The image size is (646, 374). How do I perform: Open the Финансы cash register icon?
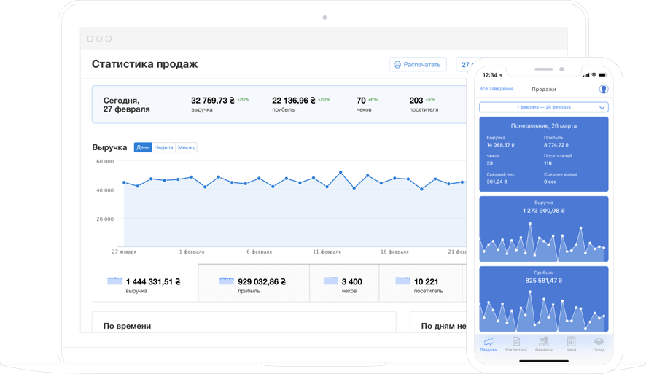544,341
